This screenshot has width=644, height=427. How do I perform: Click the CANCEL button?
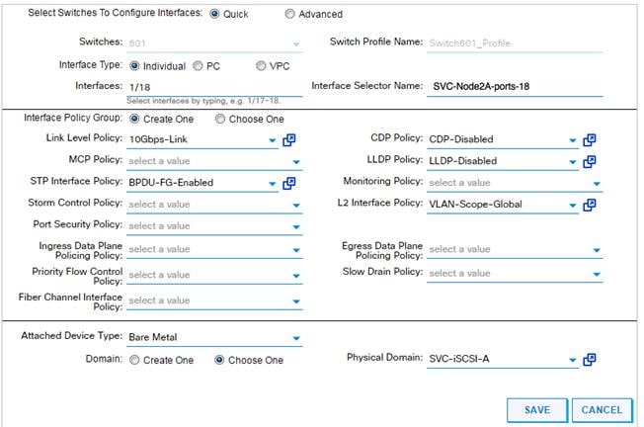[x=602, y=410]
